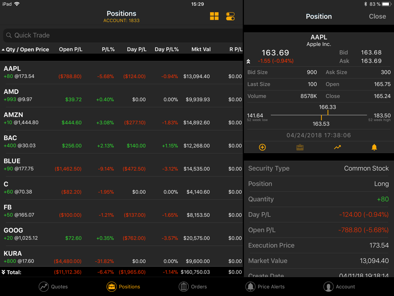394x296 pixels.
Task: Click KURA open P/L ($4,480.00)
Action: click(68, 261)
